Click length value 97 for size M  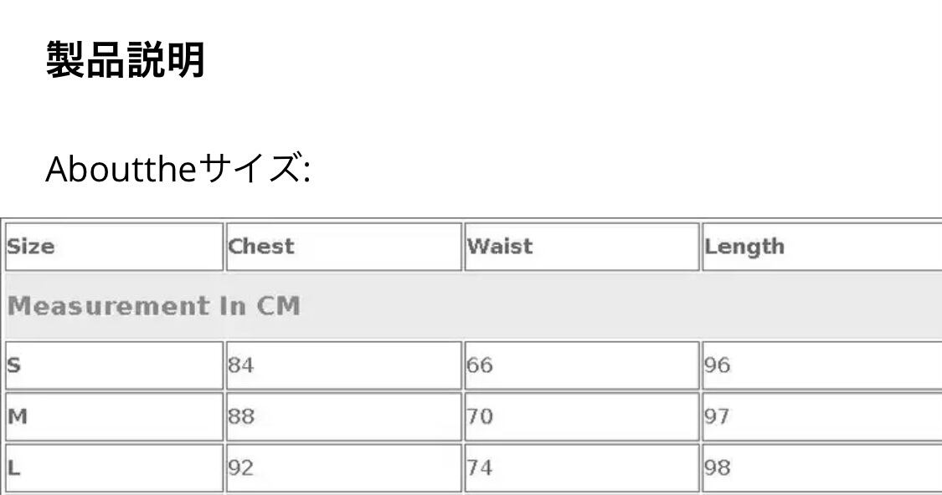tap(718, 416)
